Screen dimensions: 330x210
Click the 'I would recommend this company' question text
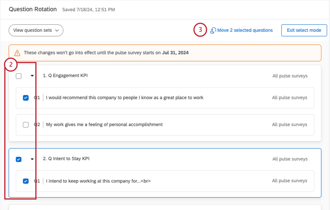[x=125, y=98]
